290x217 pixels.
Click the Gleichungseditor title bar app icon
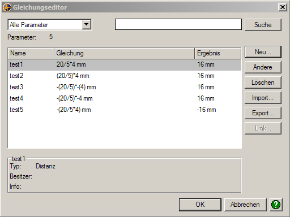click(7, 7)
